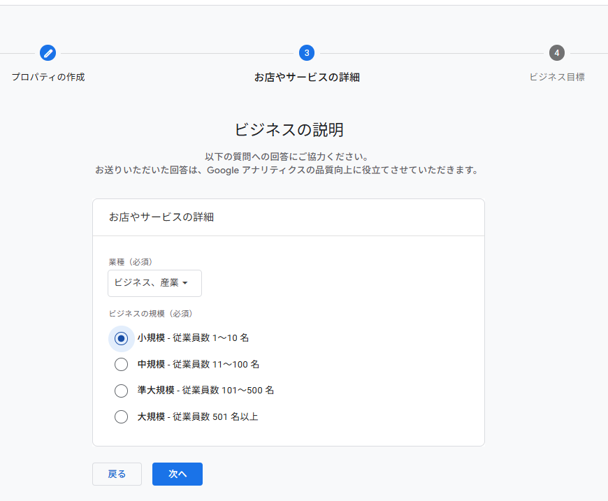The image size is (608, 501).
Task: Choose the 中規模 radio button
Action: (121, 364)
